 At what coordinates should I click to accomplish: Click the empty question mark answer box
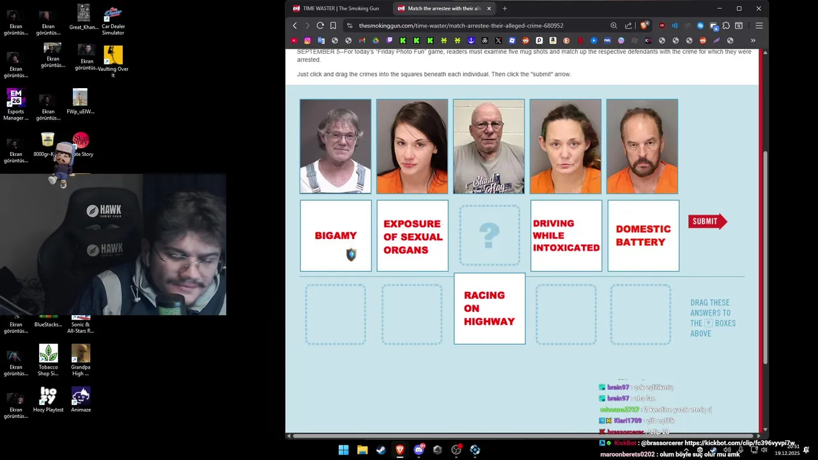point(490,236)
